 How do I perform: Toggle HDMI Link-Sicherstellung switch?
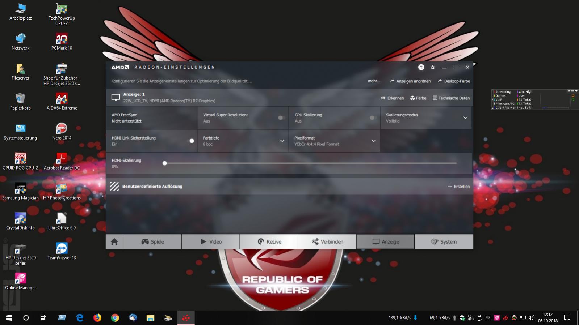pos(190,141)
